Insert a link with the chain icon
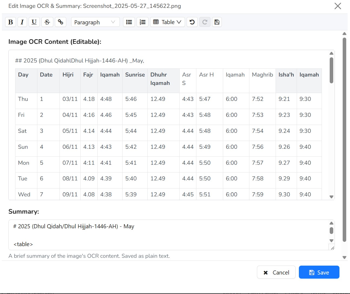 click(61, 22)
